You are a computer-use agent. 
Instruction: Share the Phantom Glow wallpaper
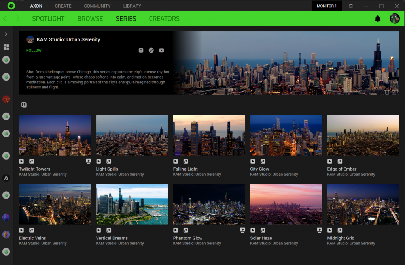tap(186, 230)
